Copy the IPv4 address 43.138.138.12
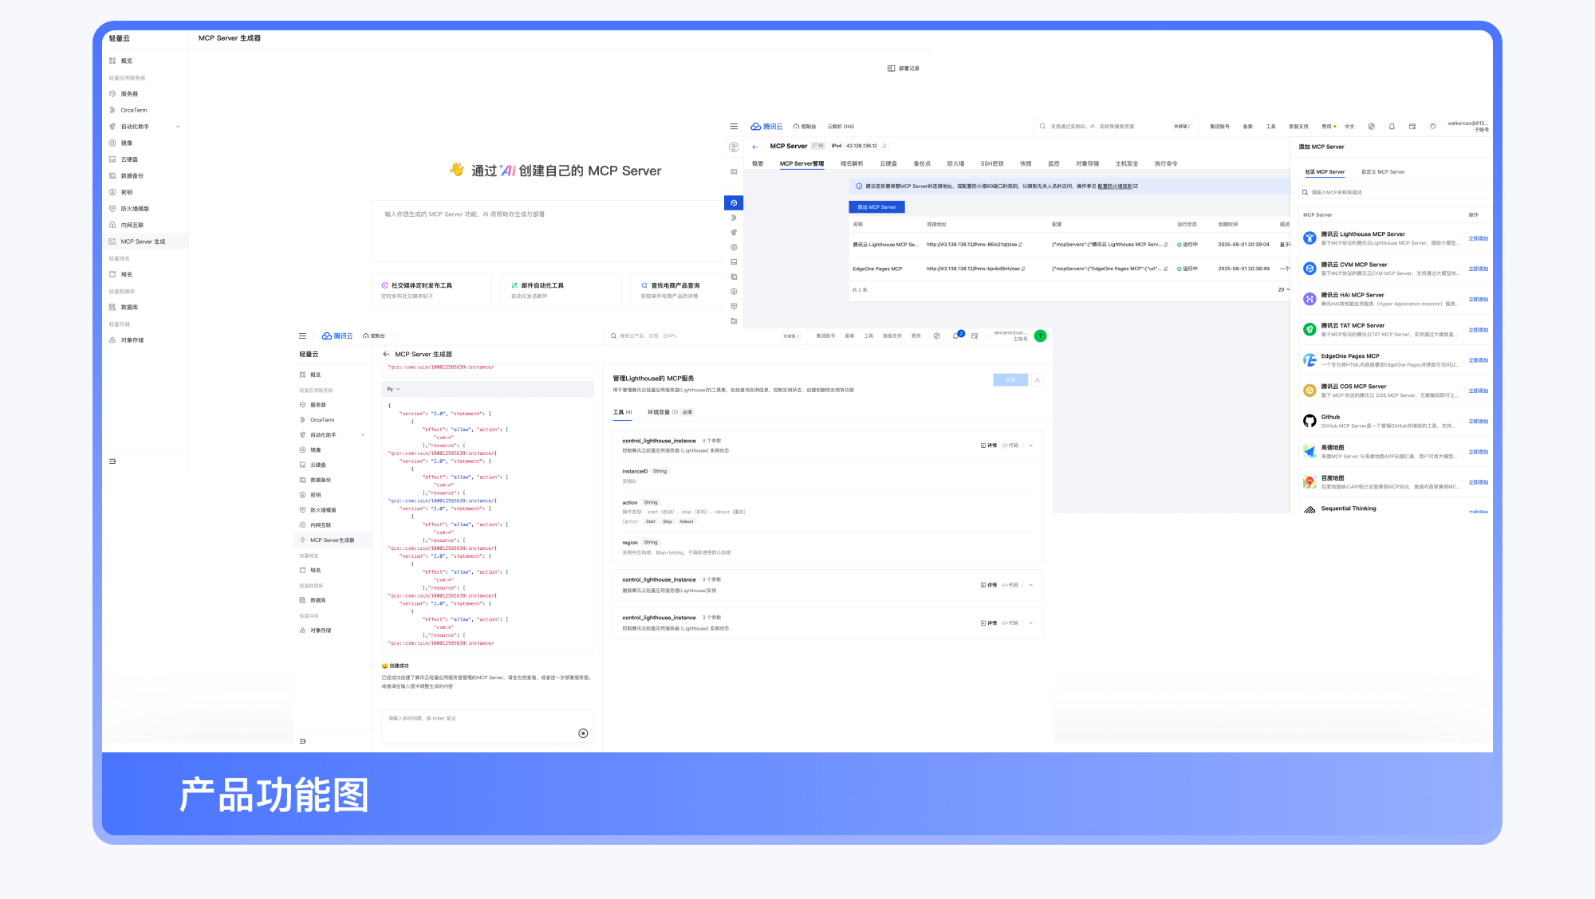The width and height of the screenshot is (1595, 899). (884, 146)
